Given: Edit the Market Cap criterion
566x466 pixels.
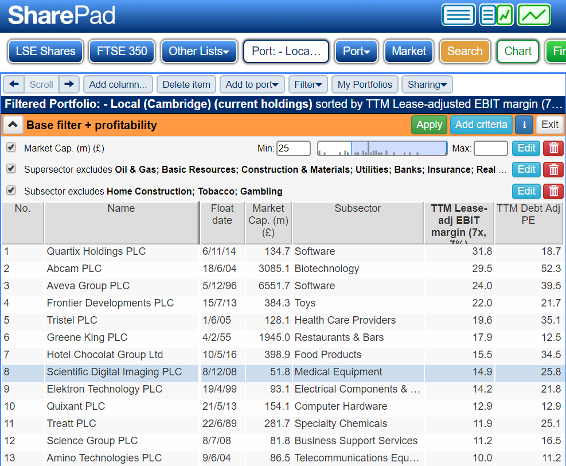Looking at the screenshot, I should tap(526, 148).
